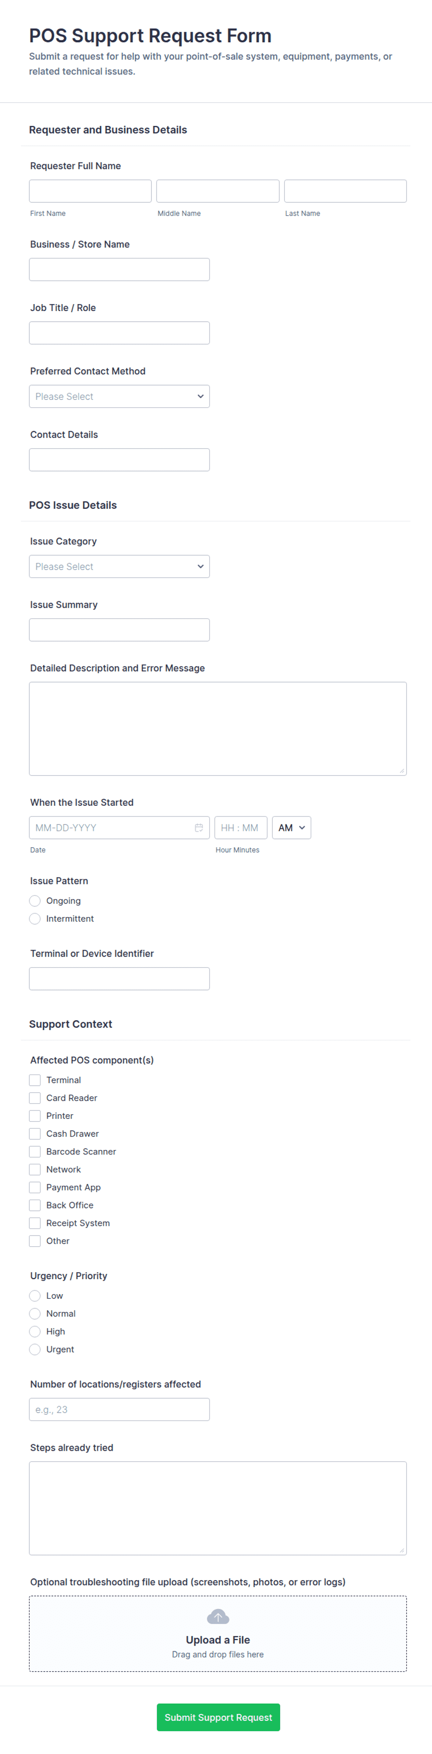Click the number of locations affected field
The width and height of the screenshot is (432, 1754).
[119, 1409]
